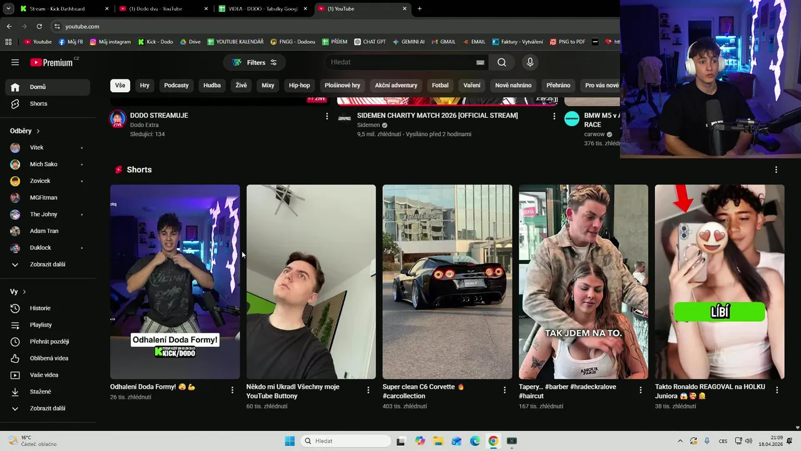Click the magnifier search button
Image resolution: width=801 pixels, height=451 pixels.
pyautogui.click(x=502, y=62)
